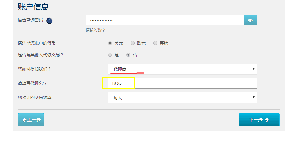Select the 美元 currency option
The height and width of the screenshot is (141, 306).
[x=110, y=43]
